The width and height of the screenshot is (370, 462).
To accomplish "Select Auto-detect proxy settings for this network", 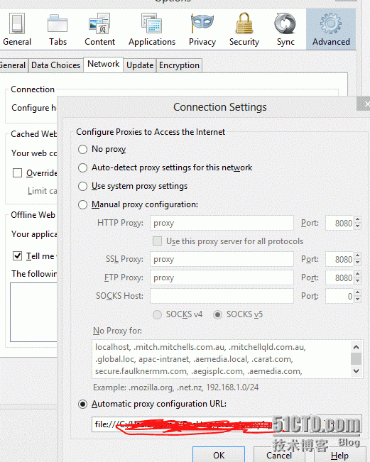I will 82,167.
